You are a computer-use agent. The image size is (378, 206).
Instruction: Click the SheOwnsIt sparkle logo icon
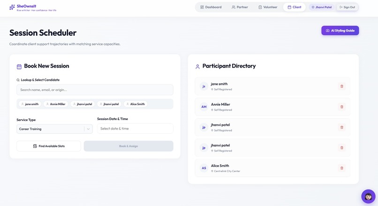pos(12,7)
